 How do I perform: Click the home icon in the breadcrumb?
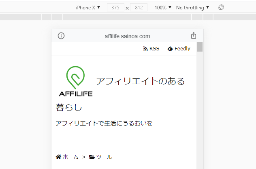point(58,157)
